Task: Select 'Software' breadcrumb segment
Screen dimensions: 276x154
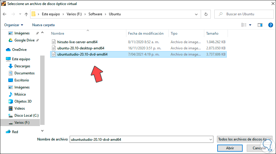Action: tap(95, 14)
